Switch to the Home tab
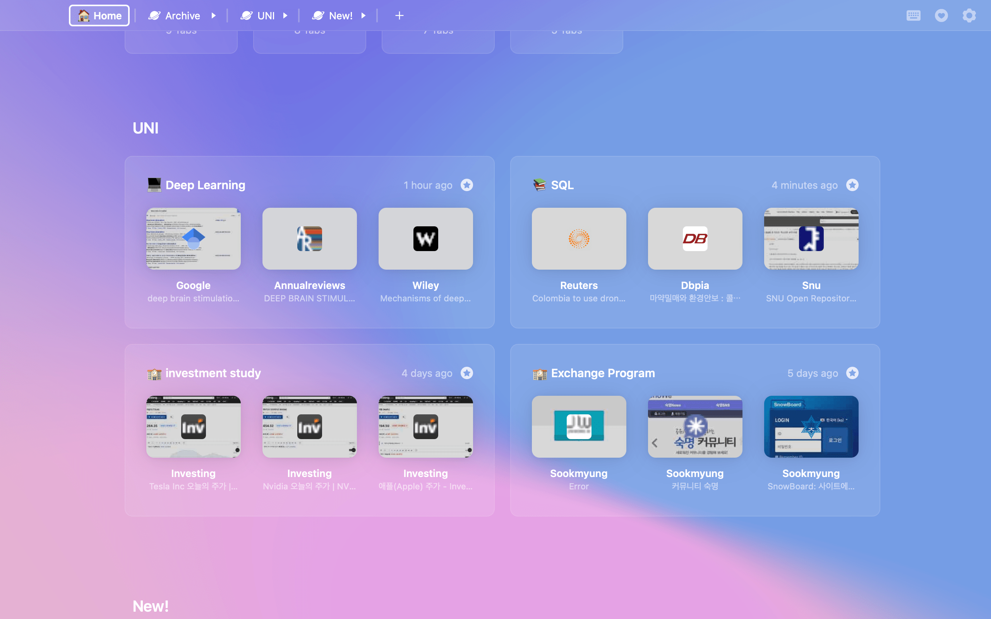 point(99,15)
